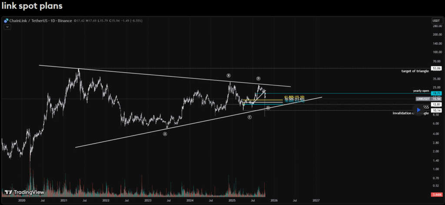Click the circled B wave marker
The height and width of the screenshot is (205, 445).
pos(229,75)
